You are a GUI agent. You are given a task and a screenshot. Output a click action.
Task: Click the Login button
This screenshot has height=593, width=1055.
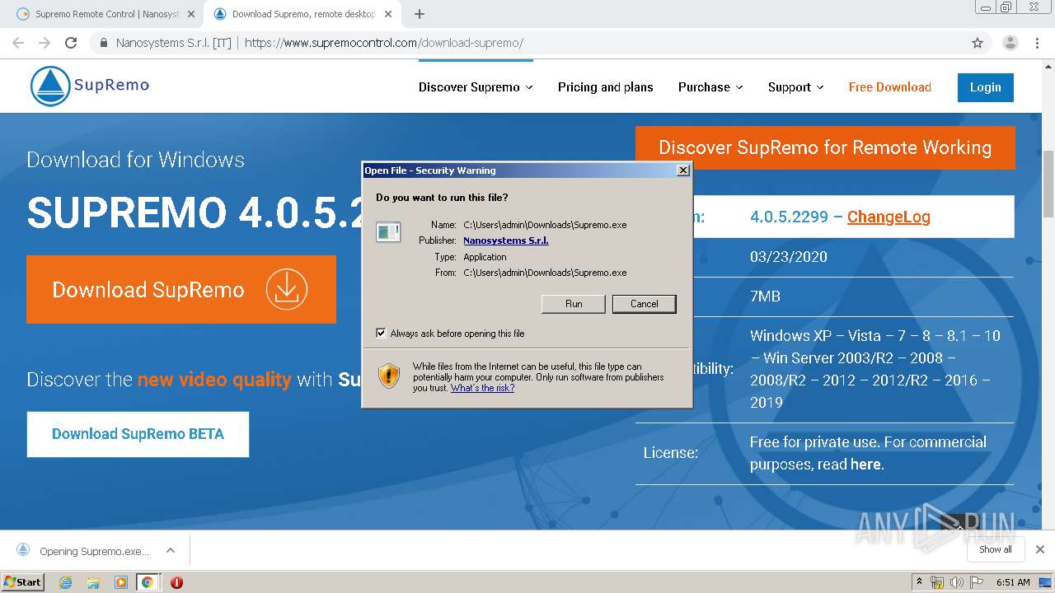point(985,87)
